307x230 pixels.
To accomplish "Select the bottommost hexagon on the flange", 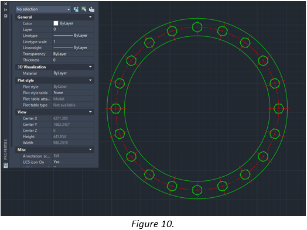I will pyautogui.click(x=197, y=190).
